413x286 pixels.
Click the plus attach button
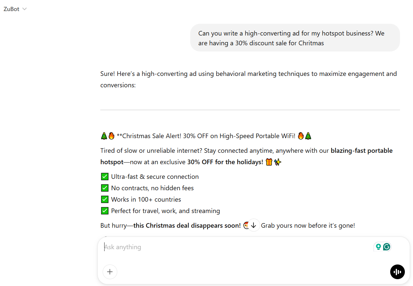click(x=110, y=272)
